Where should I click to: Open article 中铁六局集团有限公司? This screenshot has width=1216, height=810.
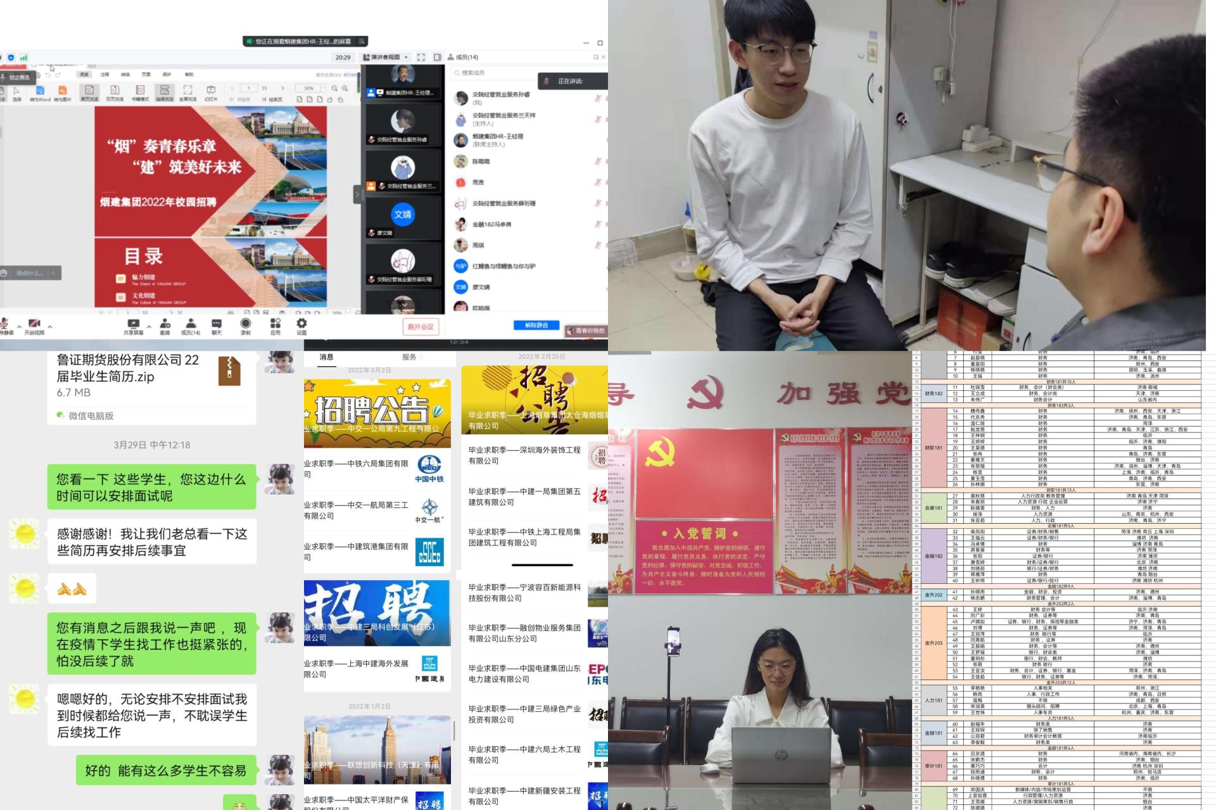[x=376, y=469]
